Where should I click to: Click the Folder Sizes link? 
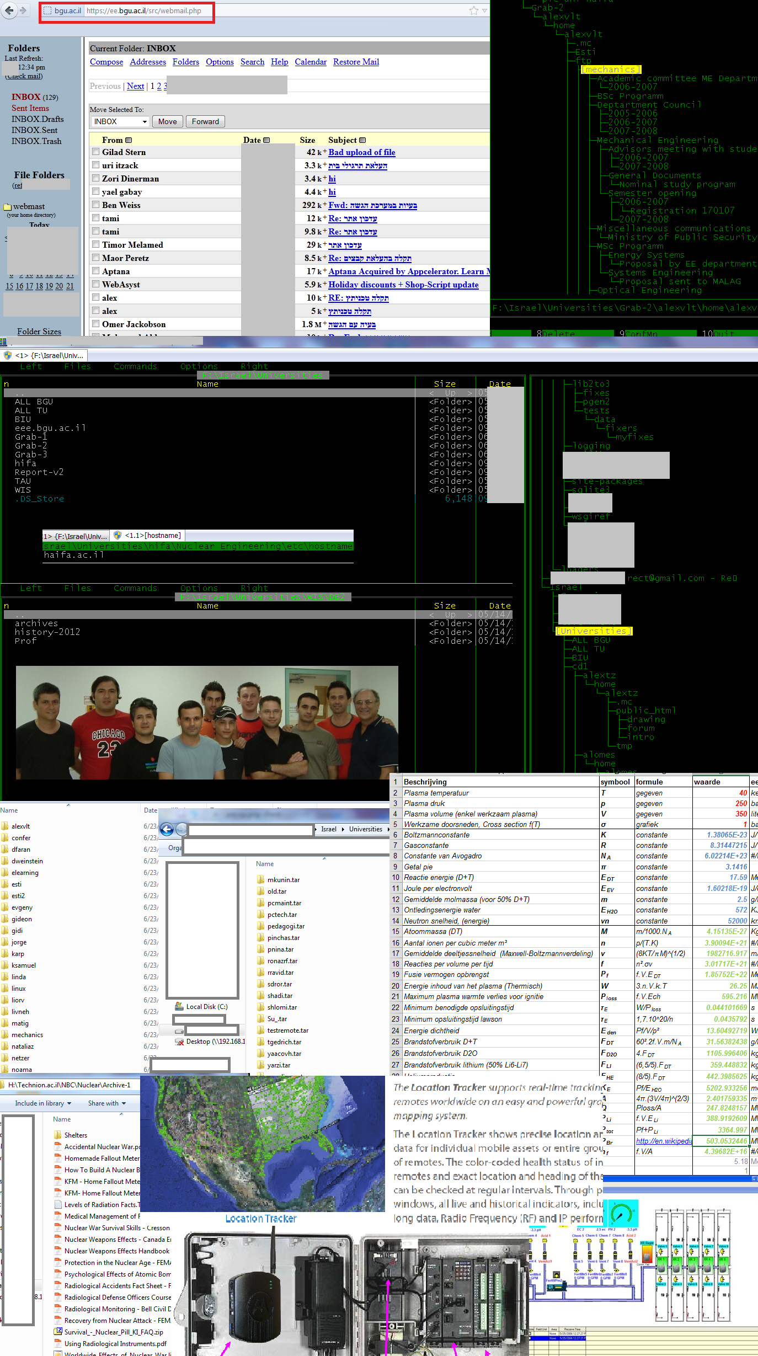[x=39, y=331]
